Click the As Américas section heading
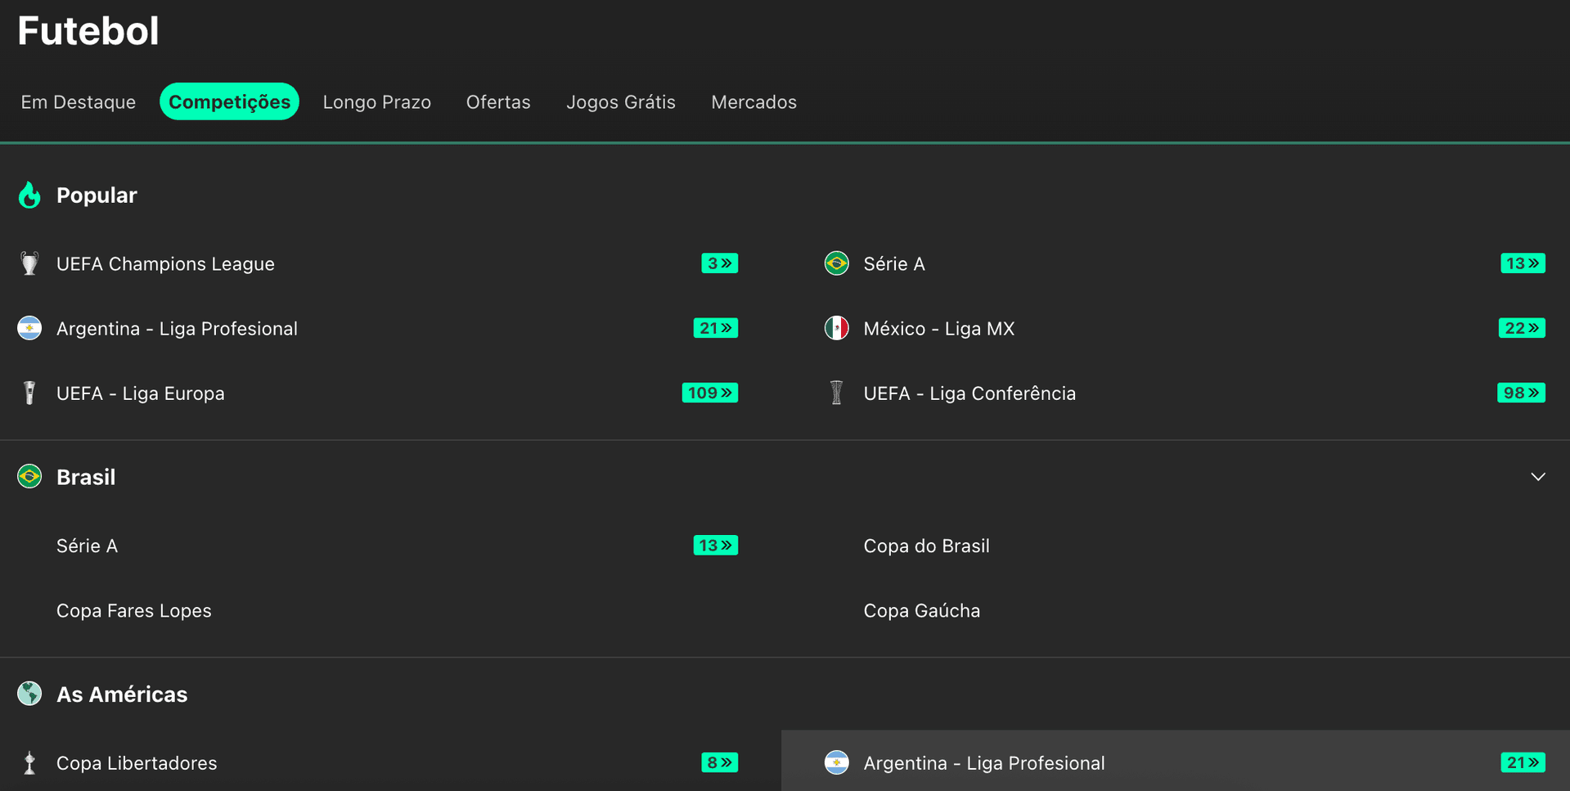Screen dimensions: 1570x791 pyautogui.click(x=122, y=694)
